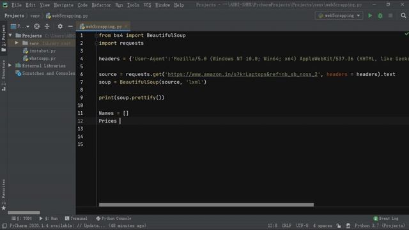Image resolution: width=409 pixels, height=230 pixels.
Task: Expand the venv folder
Action: coord(17,43)
